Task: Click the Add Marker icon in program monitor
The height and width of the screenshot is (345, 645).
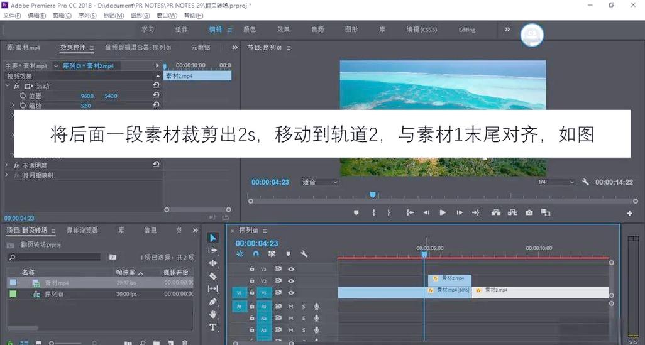Action: (356, 212)
